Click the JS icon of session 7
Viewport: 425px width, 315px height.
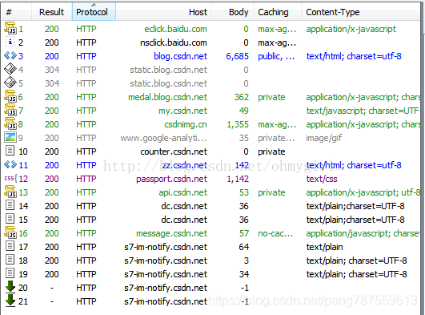10,110
